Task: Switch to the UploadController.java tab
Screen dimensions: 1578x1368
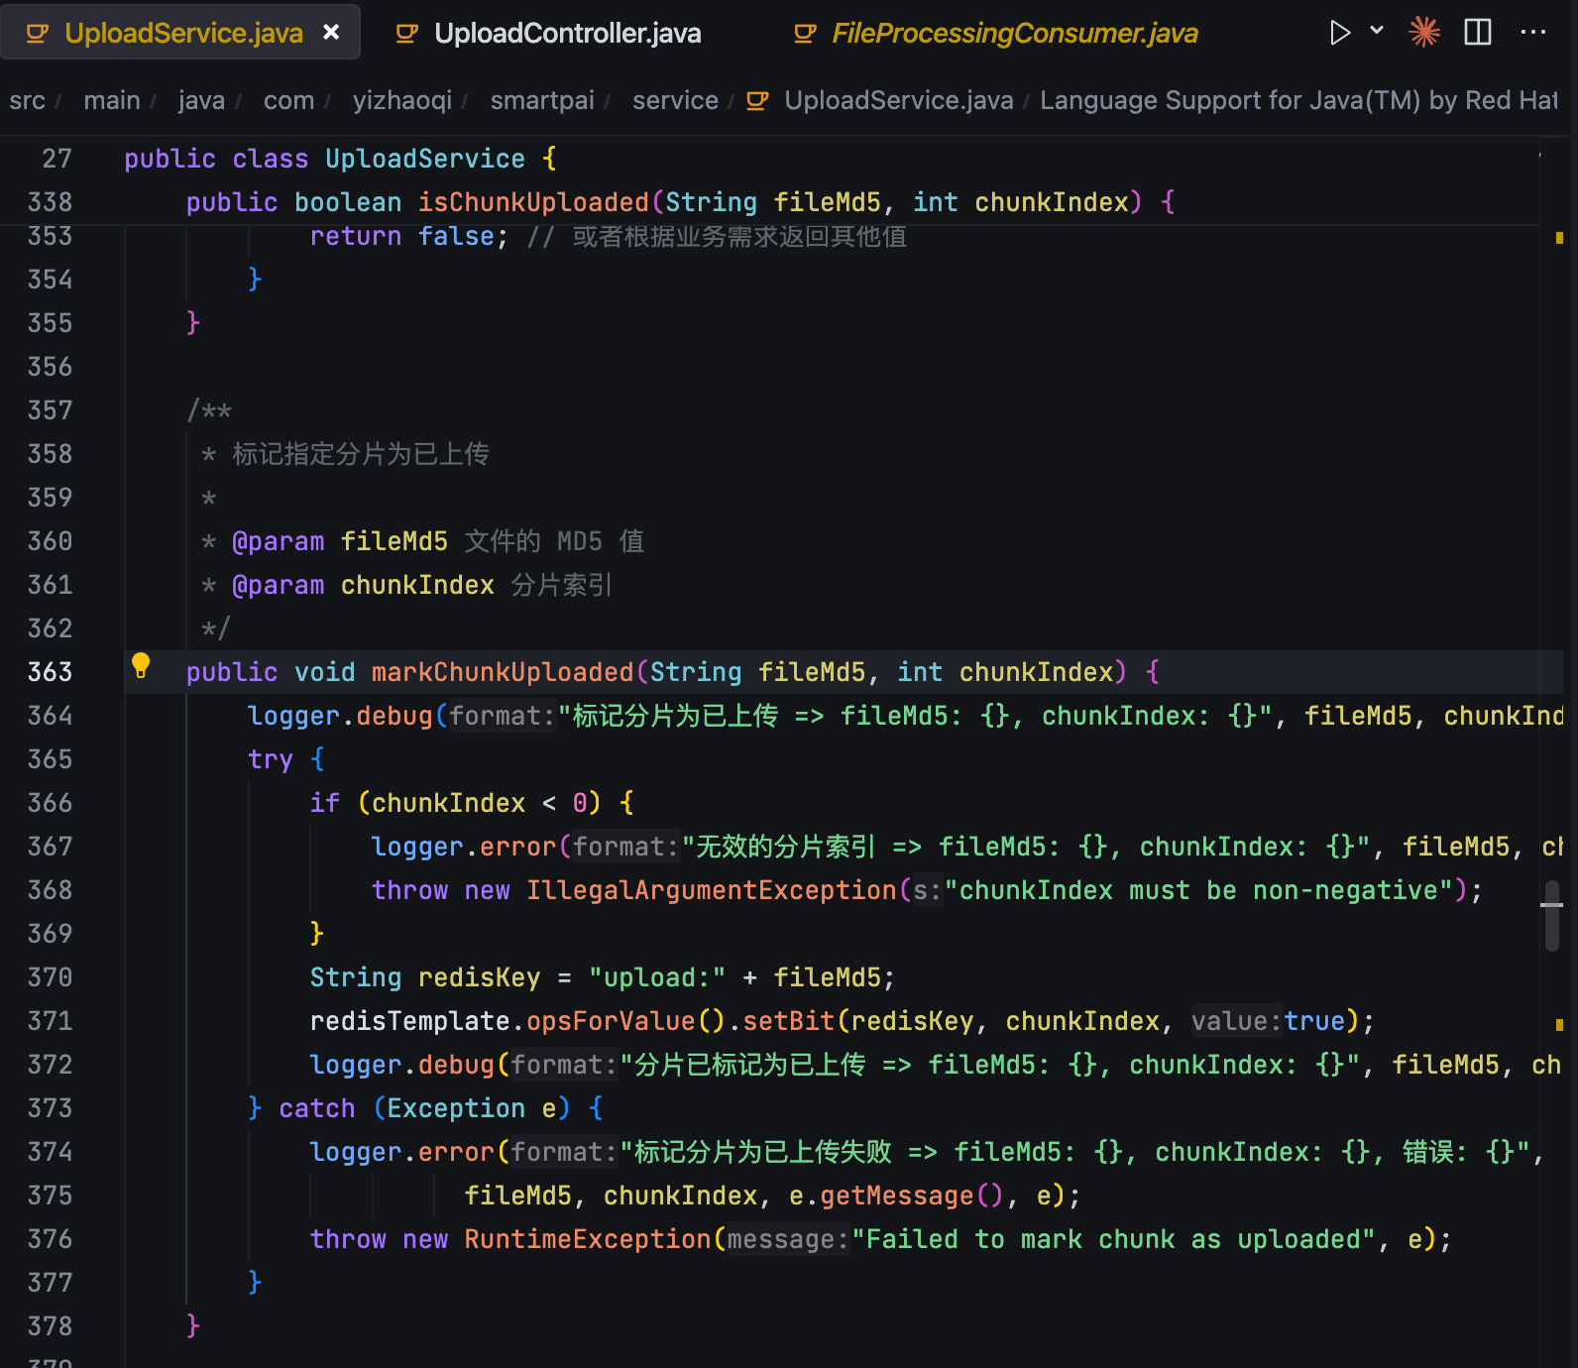Action: 567,34
